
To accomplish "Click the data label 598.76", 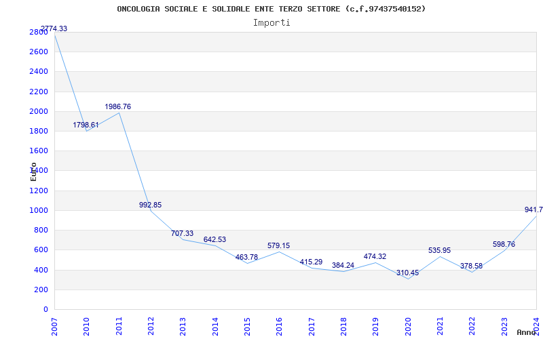I will [x=504, y=244].
